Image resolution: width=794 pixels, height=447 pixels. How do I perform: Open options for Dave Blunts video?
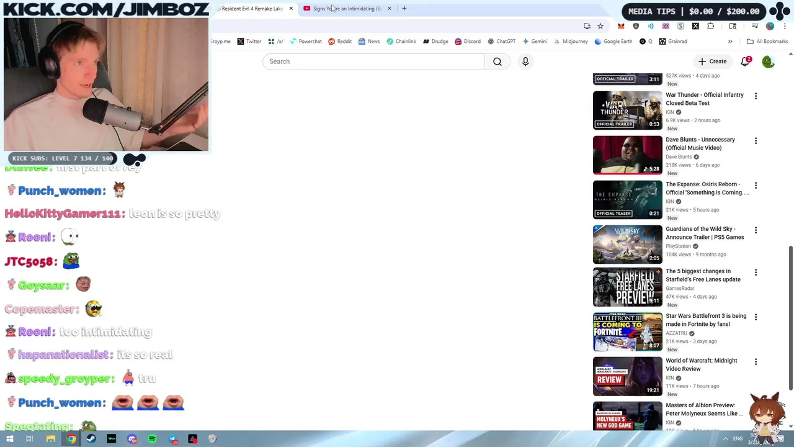756,141
